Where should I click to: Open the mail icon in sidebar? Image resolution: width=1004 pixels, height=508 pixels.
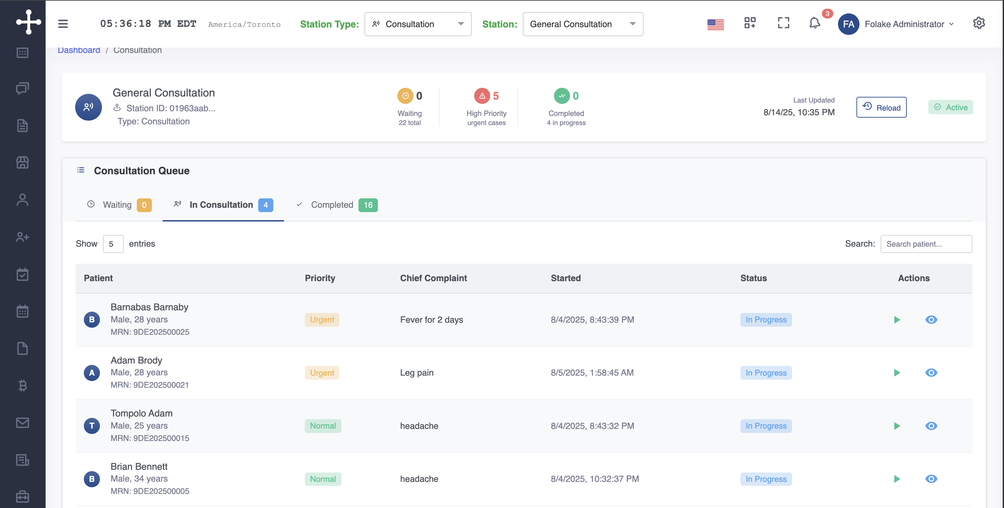pyautogui.click(x=22, y=423)
